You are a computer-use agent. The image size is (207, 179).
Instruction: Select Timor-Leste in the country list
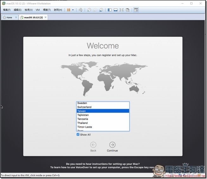(x=103, y=127)
